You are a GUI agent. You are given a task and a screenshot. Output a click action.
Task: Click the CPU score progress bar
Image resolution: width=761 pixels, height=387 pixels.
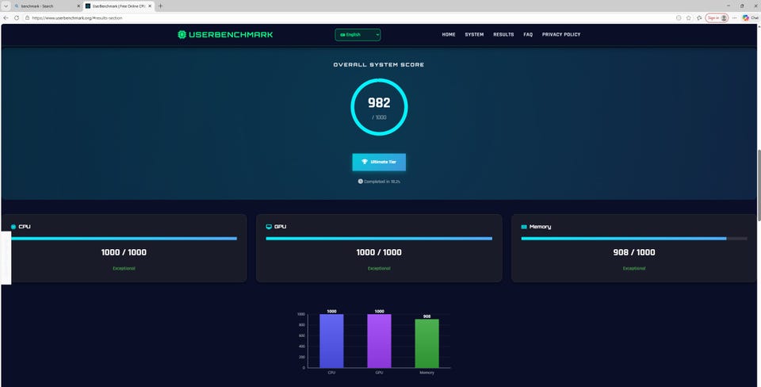coord(124,239)
